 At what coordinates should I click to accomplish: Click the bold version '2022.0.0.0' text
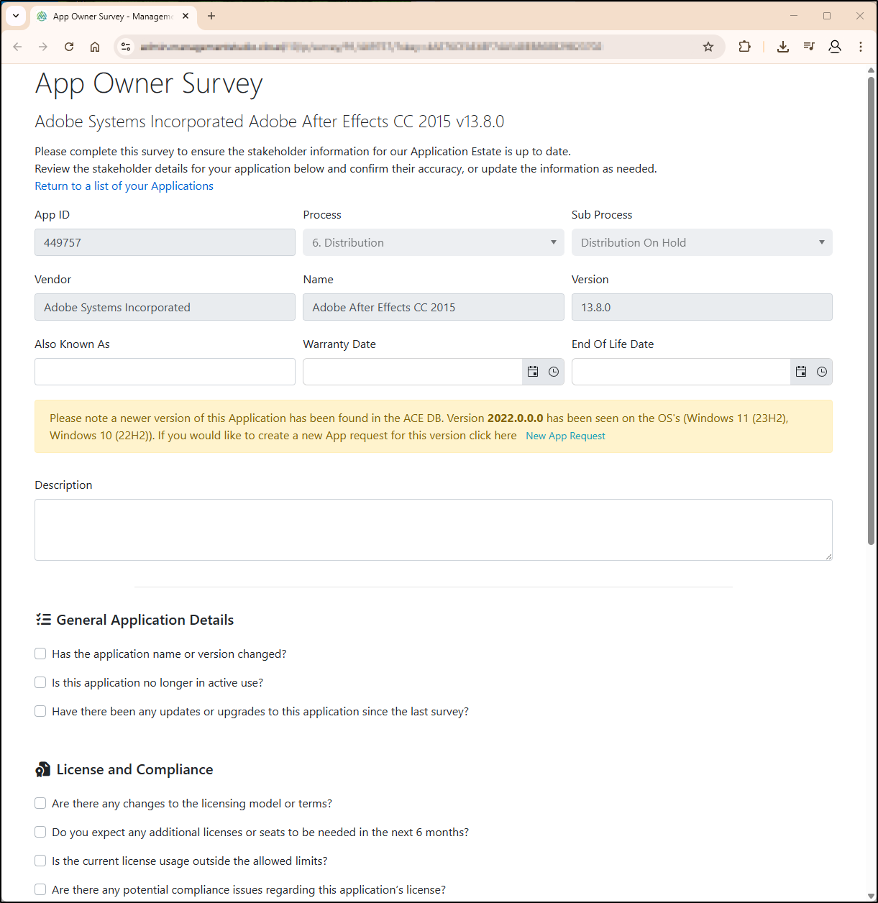point(515,418)
